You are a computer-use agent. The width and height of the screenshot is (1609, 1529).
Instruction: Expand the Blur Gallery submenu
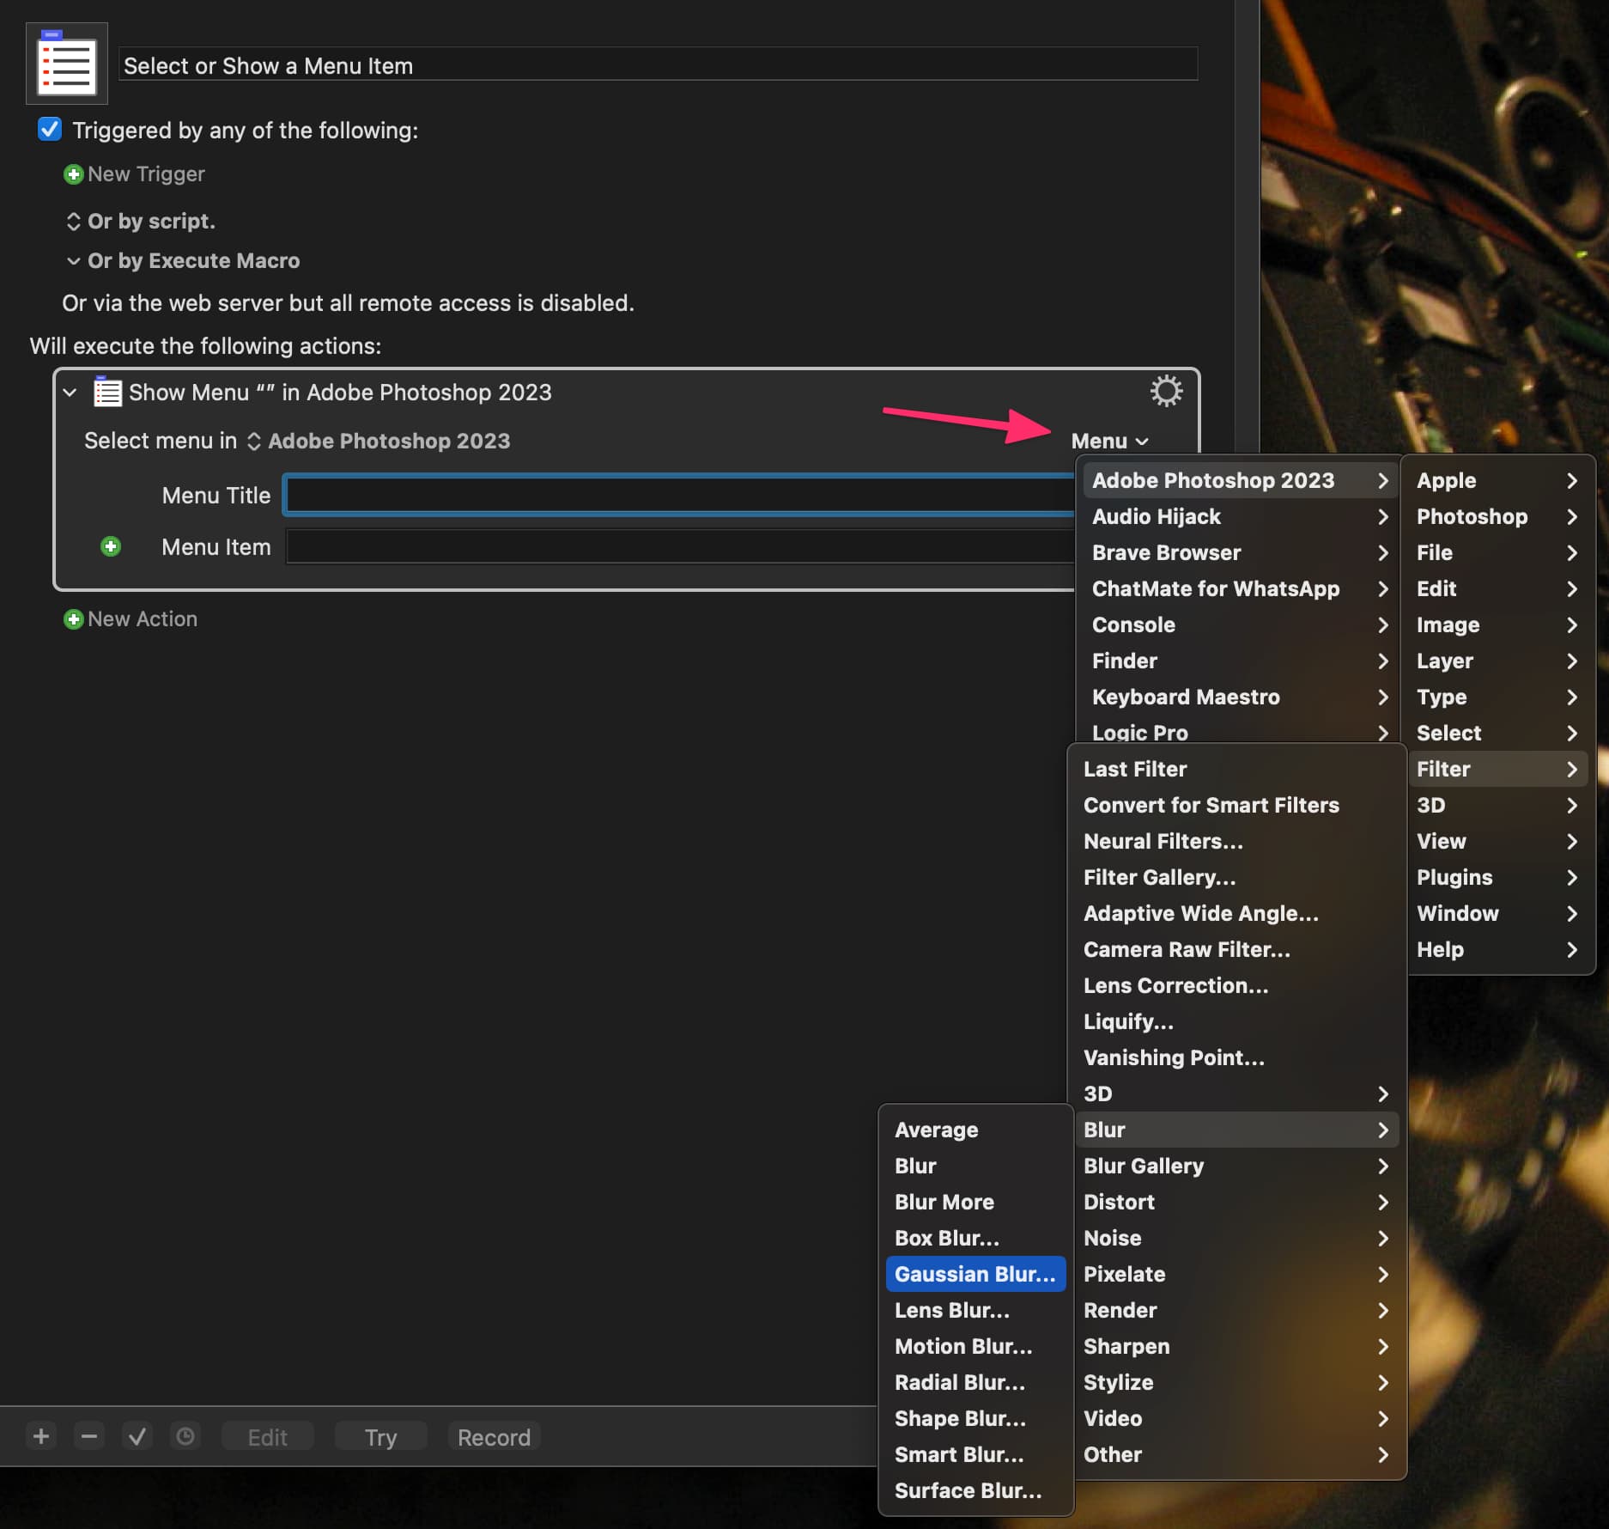[1236, 1166]
